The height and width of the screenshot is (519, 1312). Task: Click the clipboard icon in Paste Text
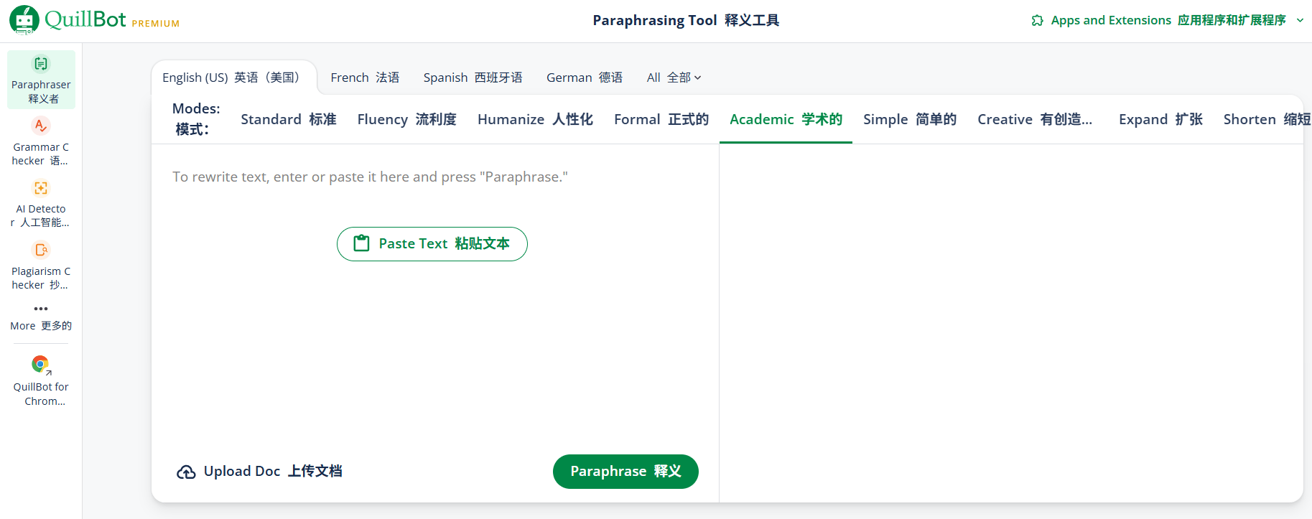(x=362, y=244)
